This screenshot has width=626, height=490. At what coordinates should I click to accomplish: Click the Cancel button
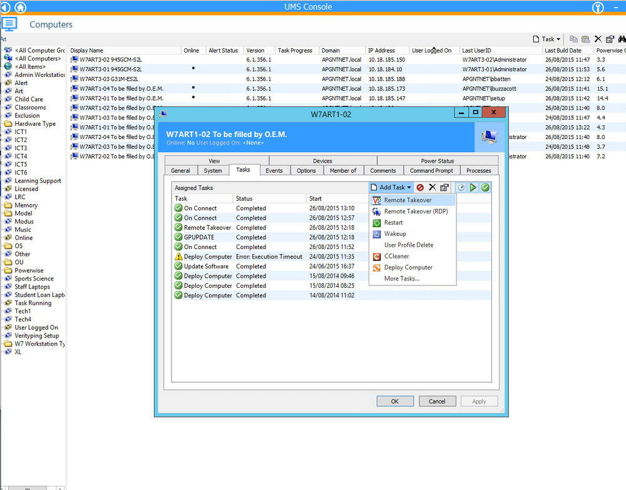click(437, 401)
